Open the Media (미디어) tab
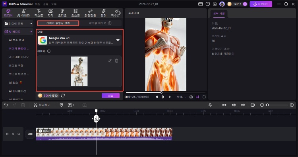Image resolution: width=298 pixels, height=157 pixels. point(8,13)
